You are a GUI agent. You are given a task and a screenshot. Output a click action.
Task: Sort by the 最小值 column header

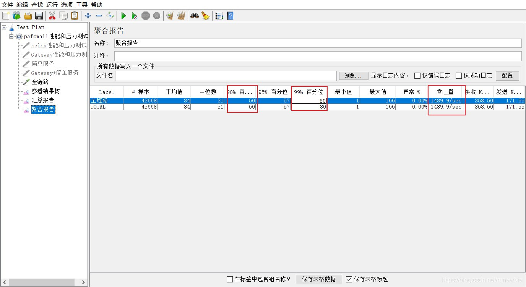pos(343,92)
